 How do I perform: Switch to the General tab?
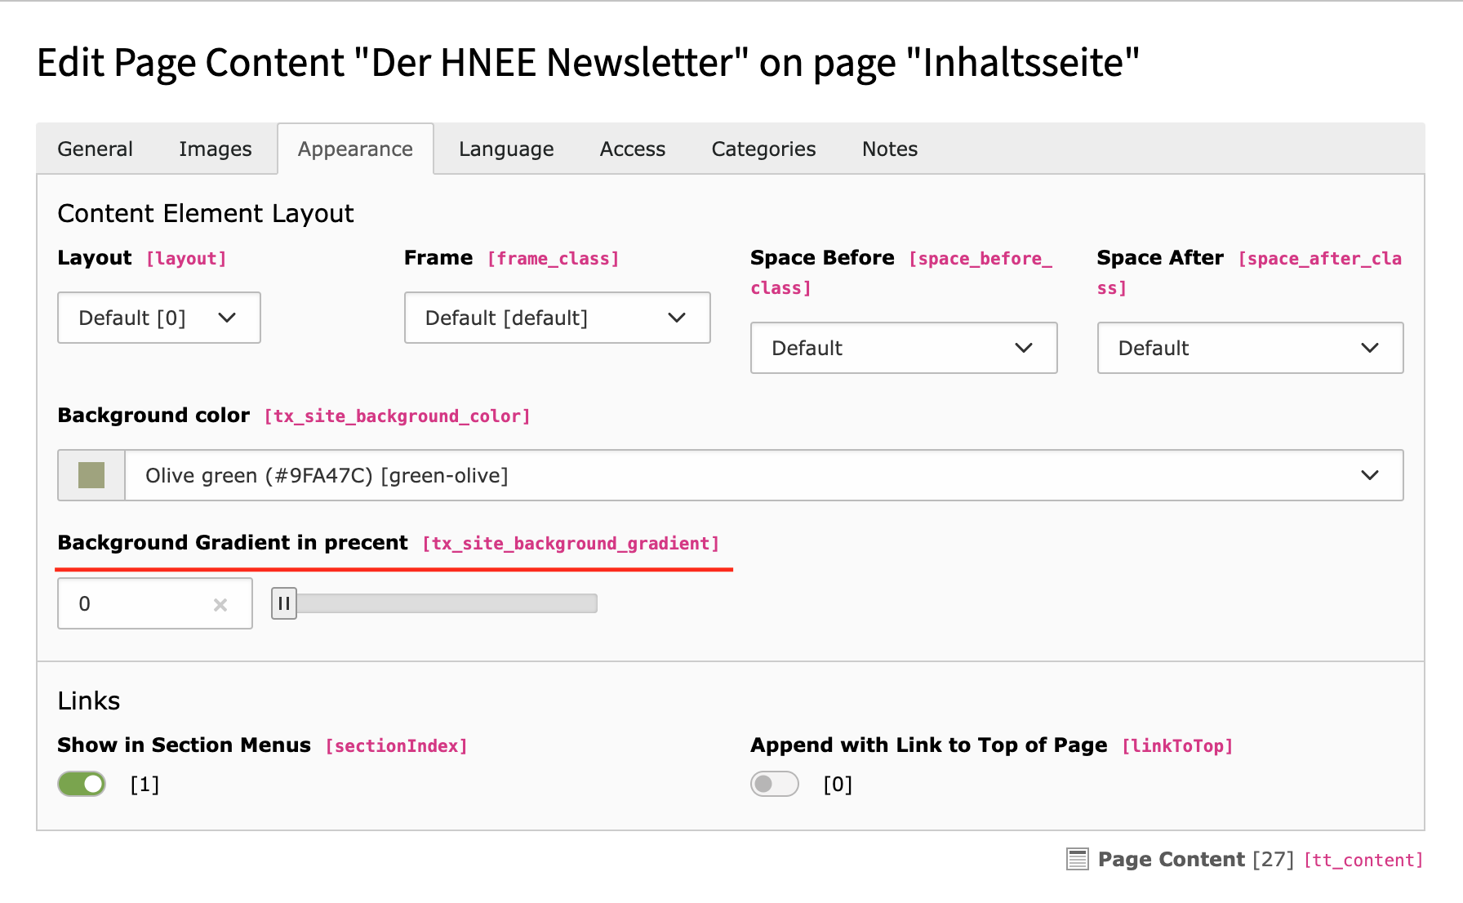(x=95, y=149)
